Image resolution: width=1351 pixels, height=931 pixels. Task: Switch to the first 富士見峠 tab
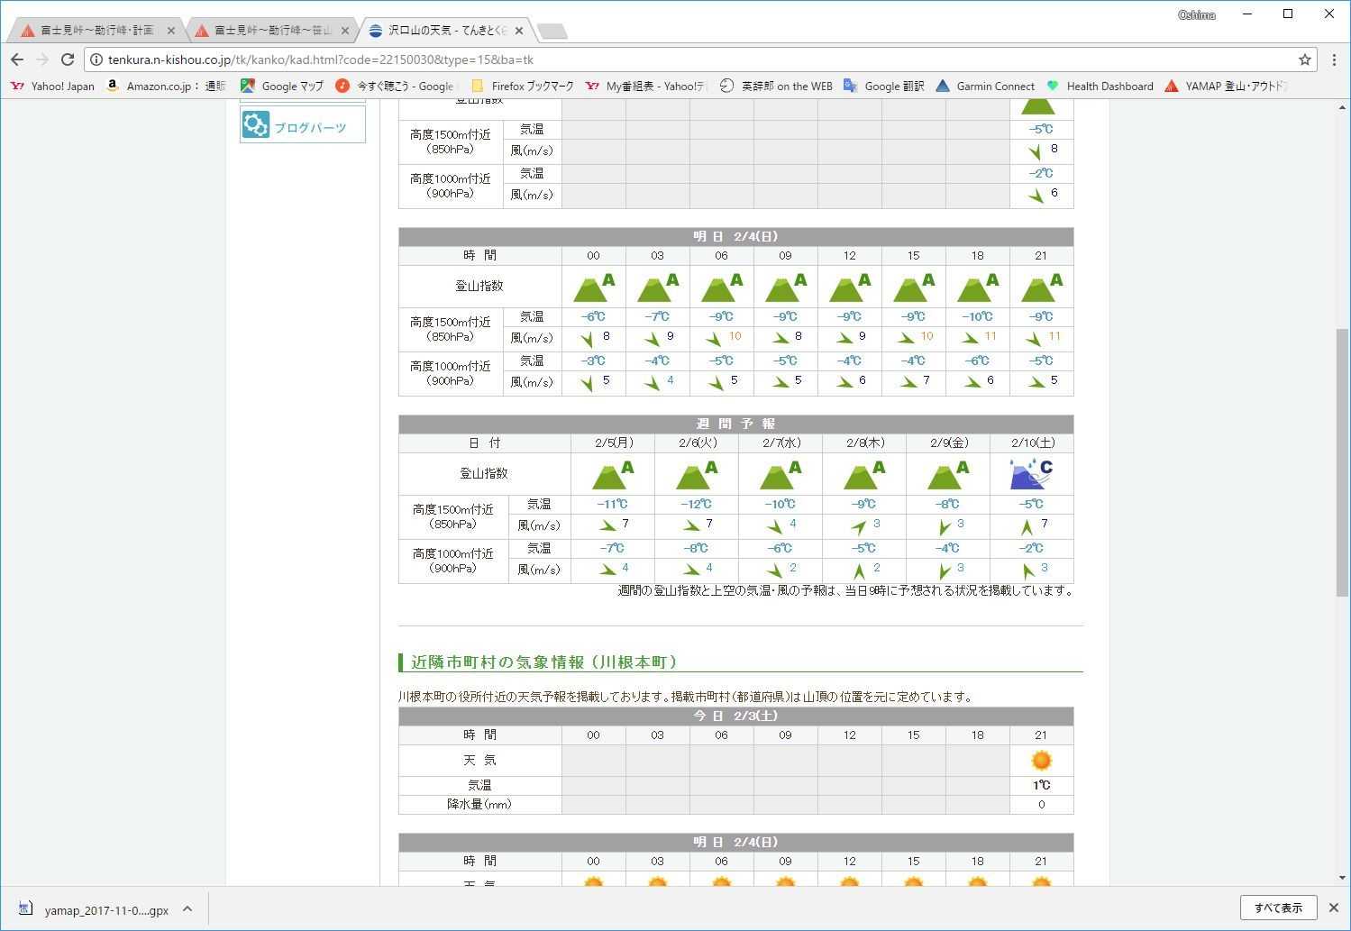click(95, 31)
